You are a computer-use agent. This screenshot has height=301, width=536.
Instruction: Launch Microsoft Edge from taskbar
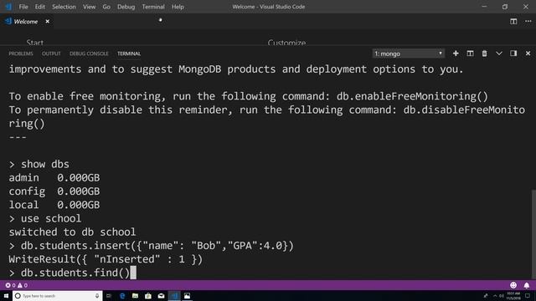click(x=122, y=296)
